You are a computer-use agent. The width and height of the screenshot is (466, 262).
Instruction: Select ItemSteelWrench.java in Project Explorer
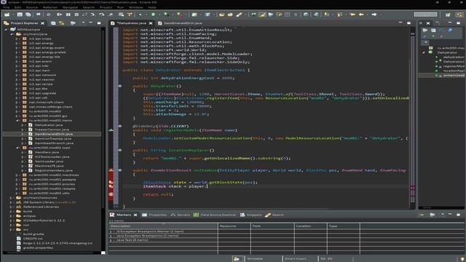tap(54, 143)
